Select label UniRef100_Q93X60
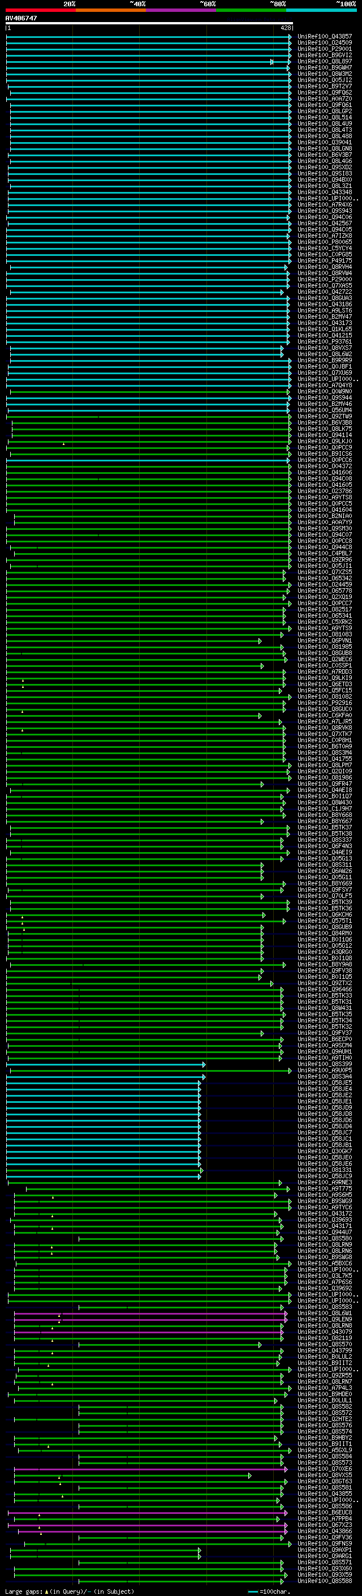The image size is (362, 1596). pyautogui.click(x=324, y=1569)
